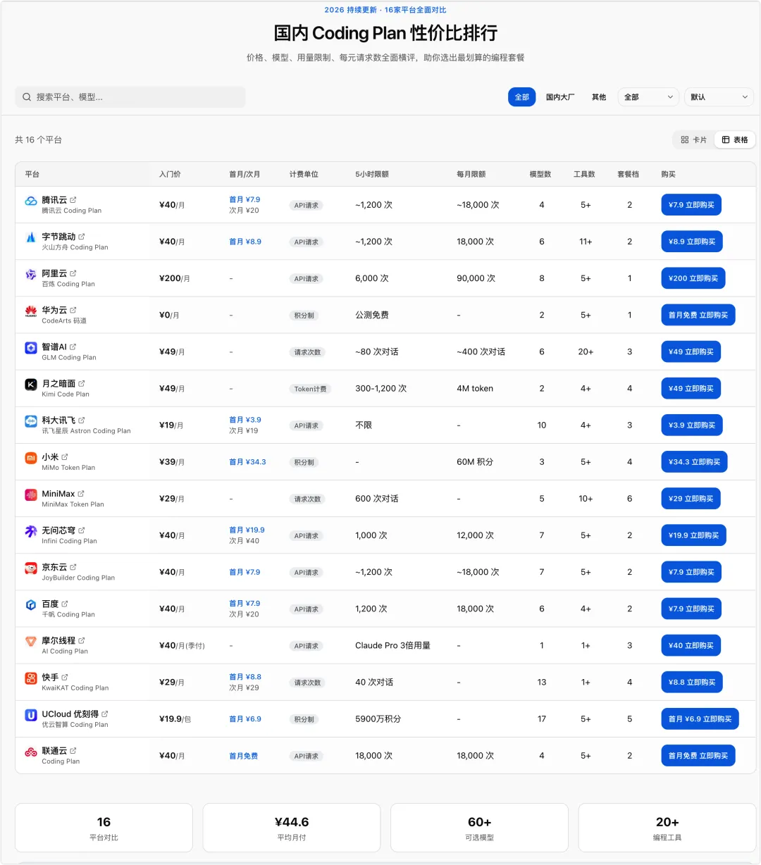
Task: Click into the 搜索平台、模型 search field
Action: 130,97
